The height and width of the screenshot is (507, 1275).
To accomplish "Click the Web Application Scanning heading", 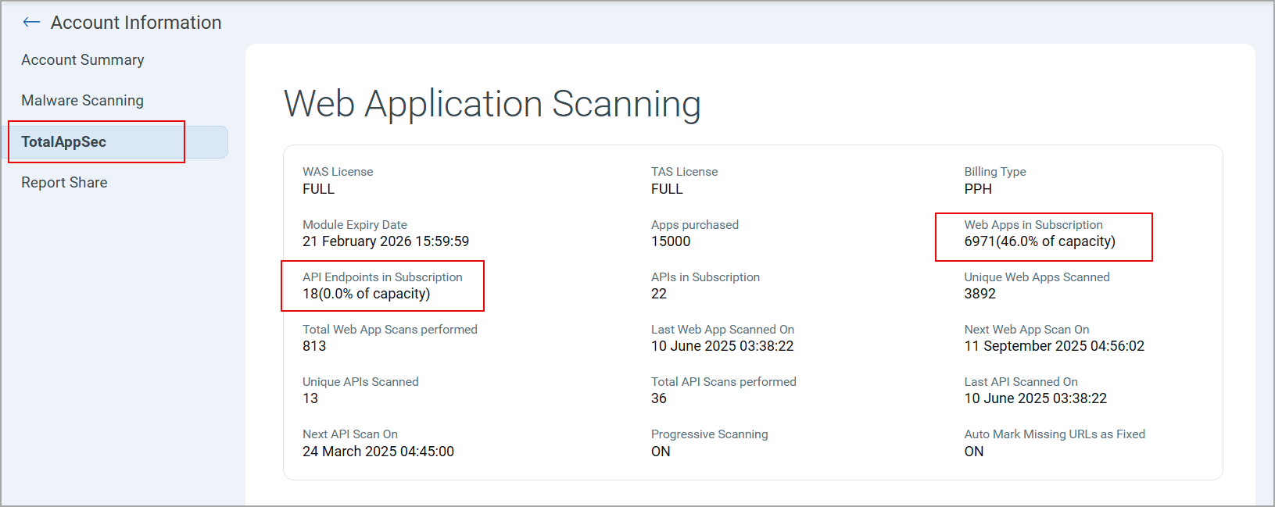I will pos(492,104).
